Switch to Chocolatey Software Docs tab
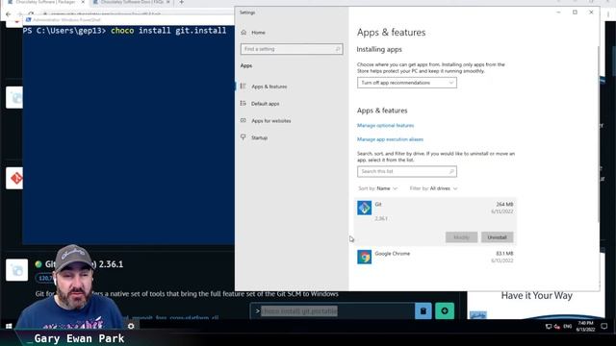The height and width of the screenshot is (346, 616). tap(131, 2)
